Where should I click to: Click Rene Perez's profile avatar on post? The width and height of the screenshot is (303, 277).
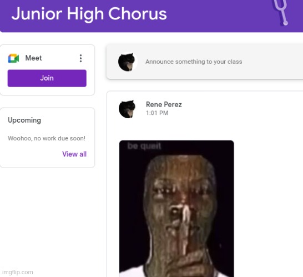pyautogui.click(x=127, y=109)
